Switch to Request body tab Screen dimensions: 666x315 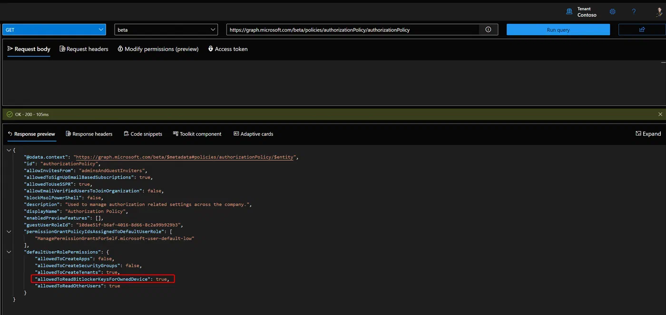click(x=29, y=49)
